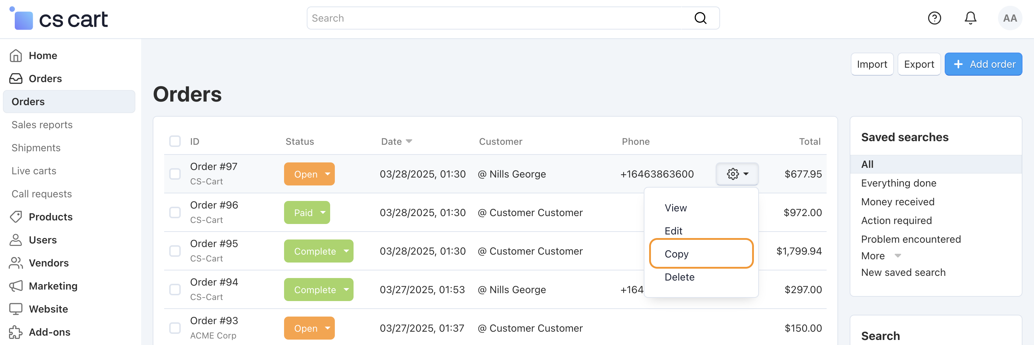Click the Home house icon in sidebar
Screen dimensions: 1034x345
point(15,55)
